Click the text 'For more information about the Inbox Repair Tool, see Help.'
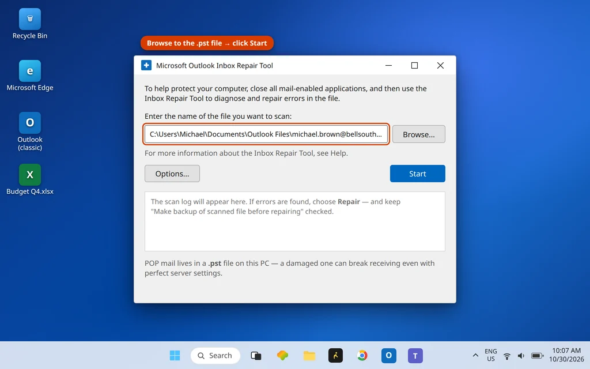 [246, 153]
